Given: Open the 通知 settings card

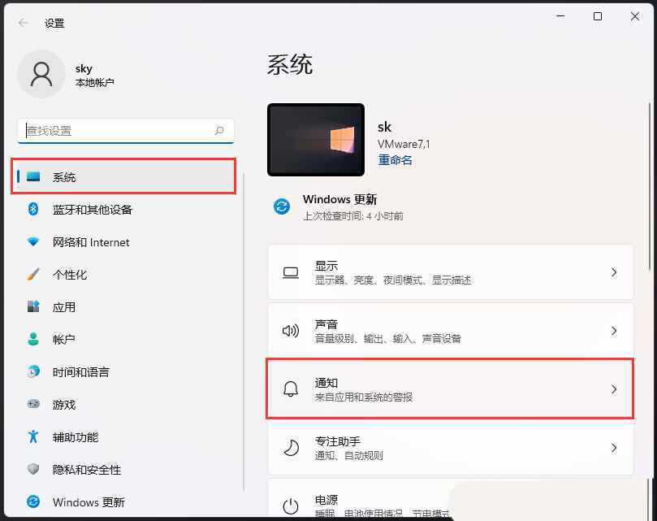Looking at the screenshot, I should click(451, 389).
